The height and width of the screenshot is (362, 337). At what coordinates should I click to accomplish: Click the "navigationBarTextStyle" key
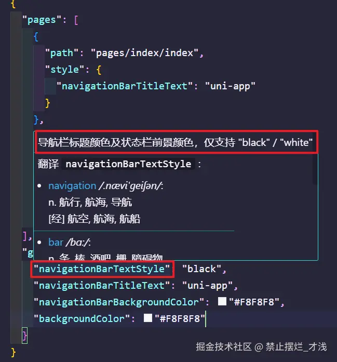click(x=102, y=269)
